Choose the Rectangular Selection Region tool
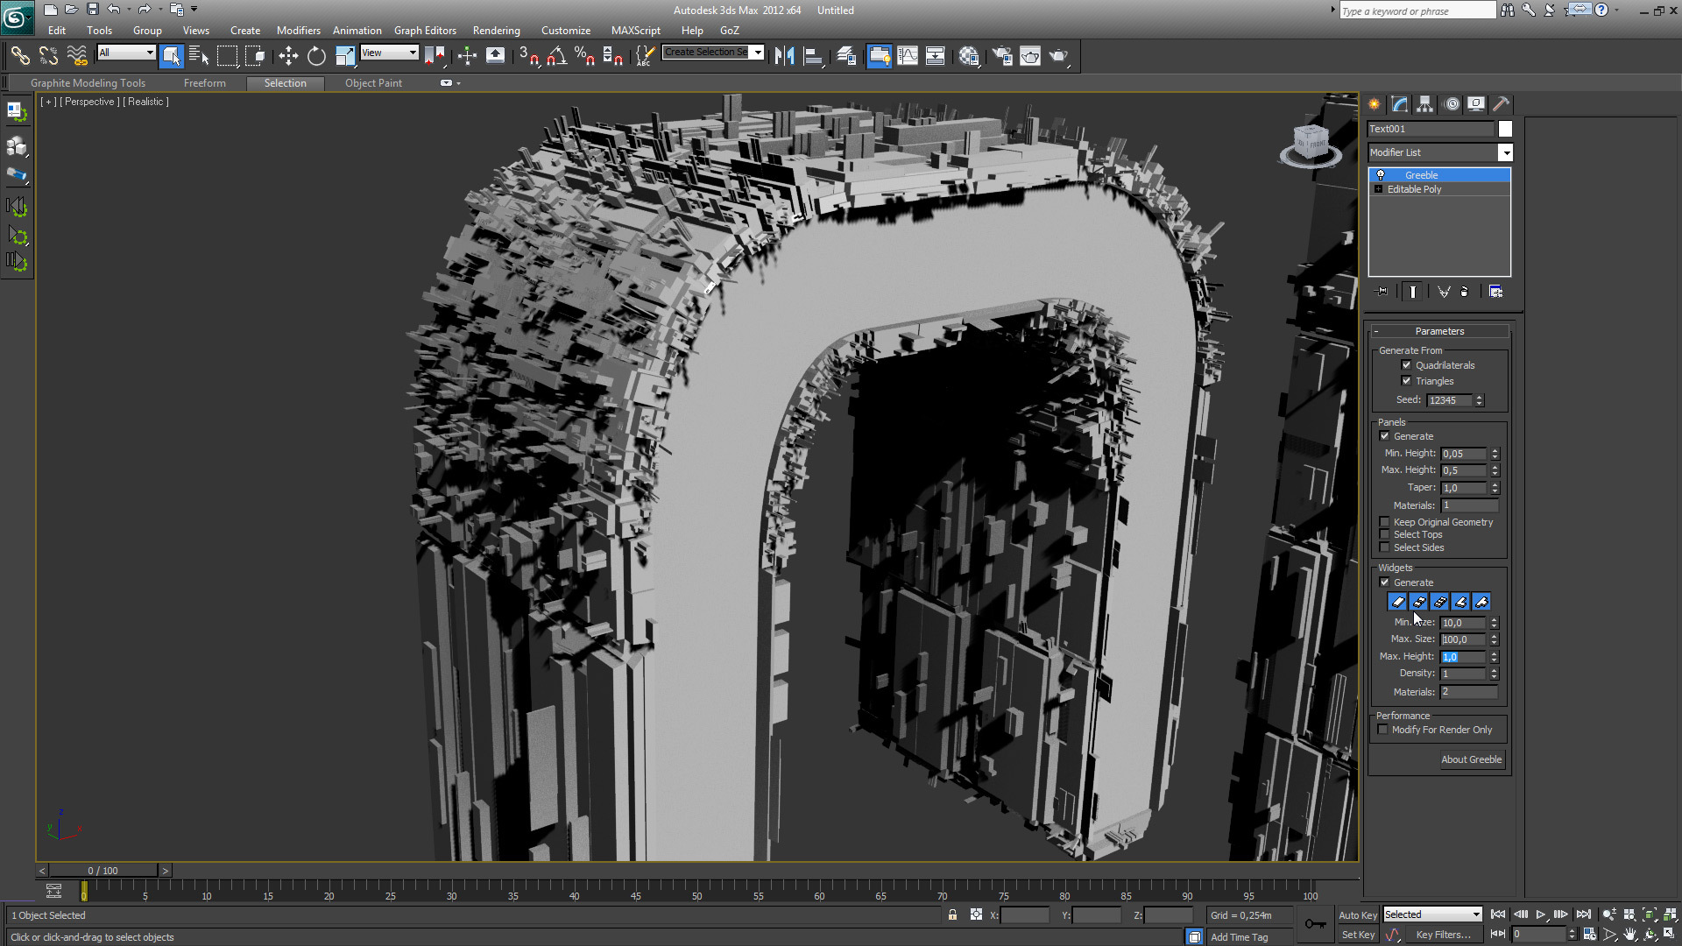The width and height of the screenshot is (1682, 946). point(227,56)
